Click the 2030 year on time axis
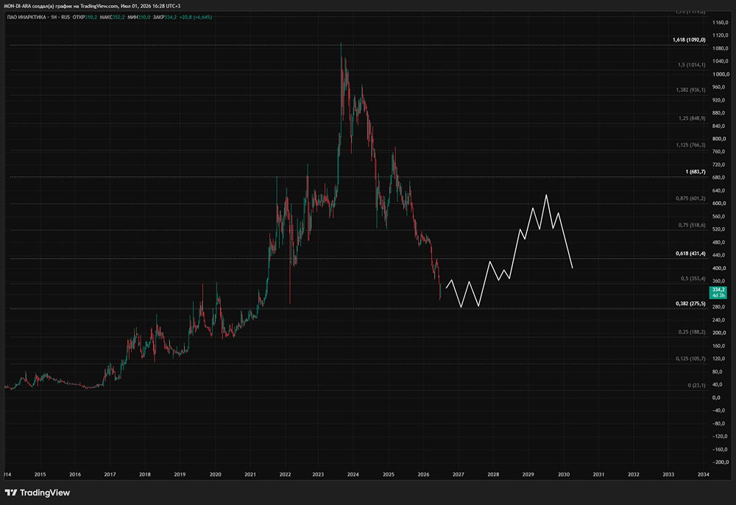 pos(563,475)
